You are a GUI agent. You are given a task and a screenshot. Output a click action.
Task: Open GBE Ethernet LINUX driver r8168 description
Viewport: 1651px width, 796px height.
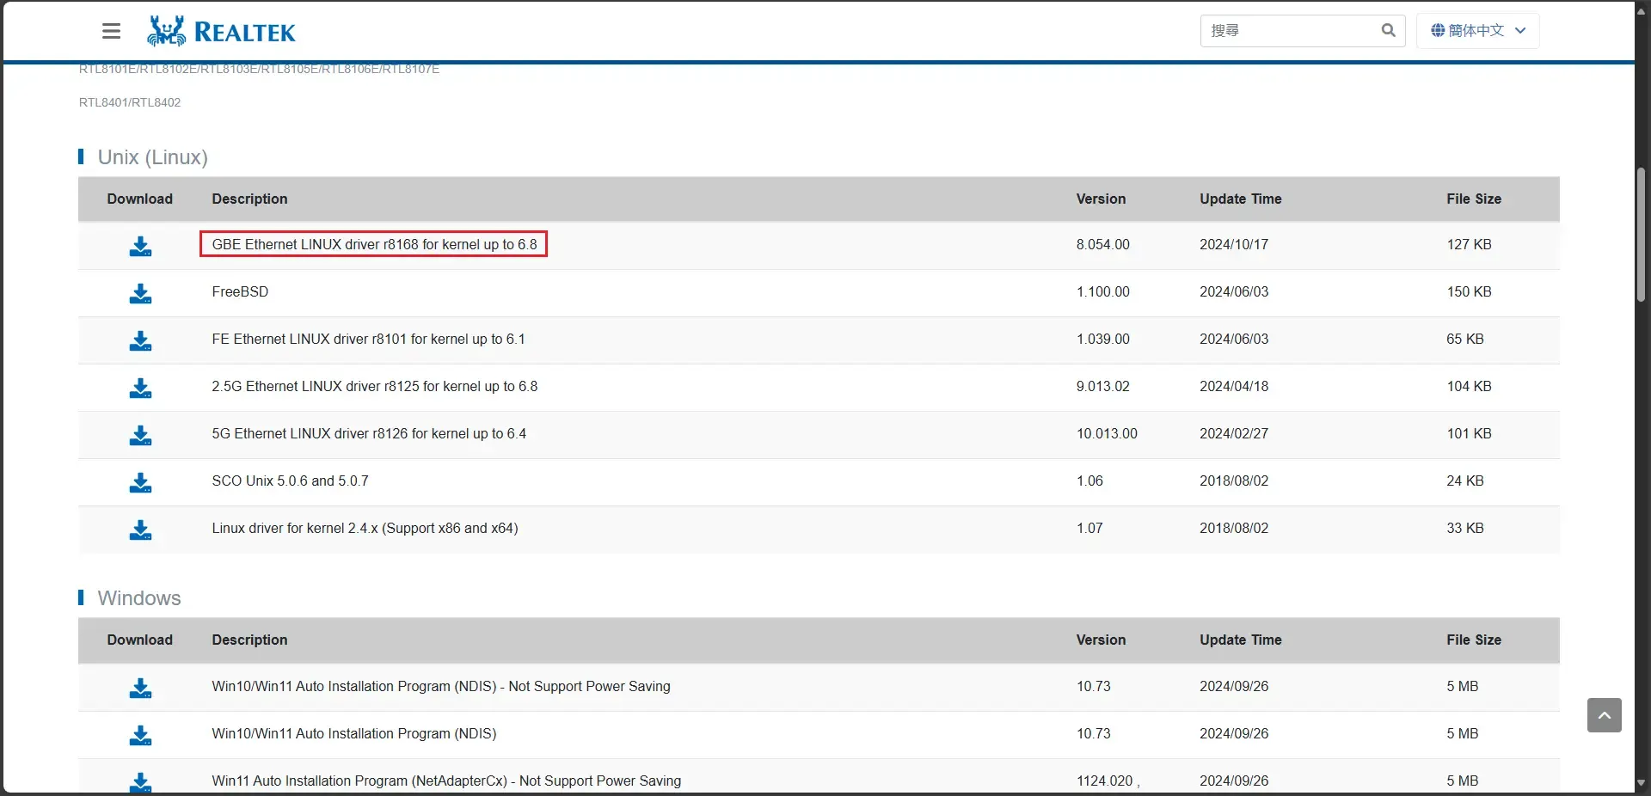374,244
